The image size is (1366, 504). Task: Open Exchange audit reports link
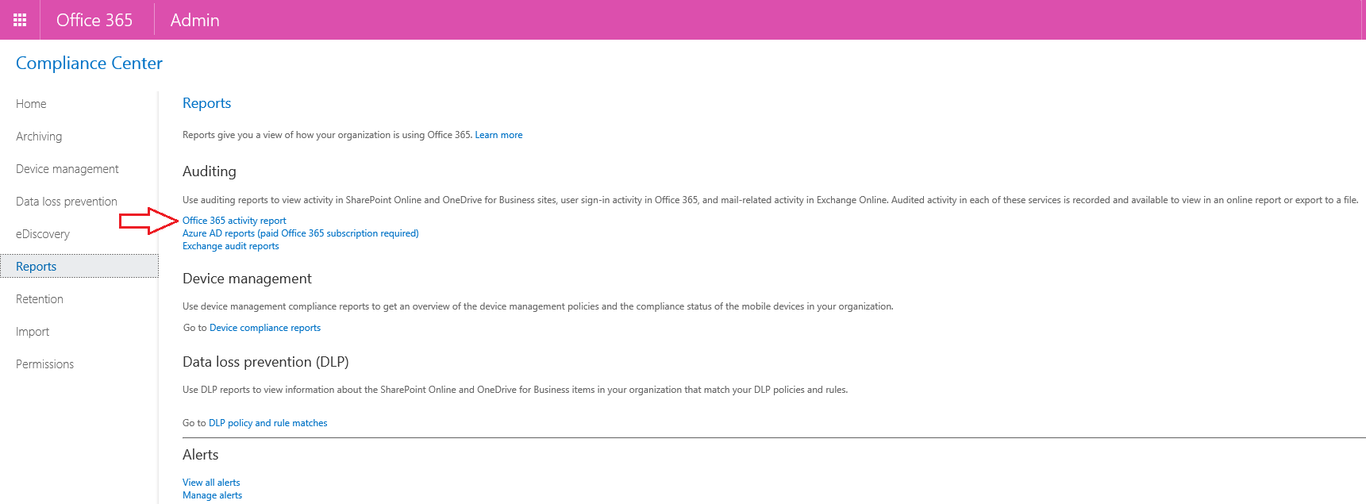231,246
